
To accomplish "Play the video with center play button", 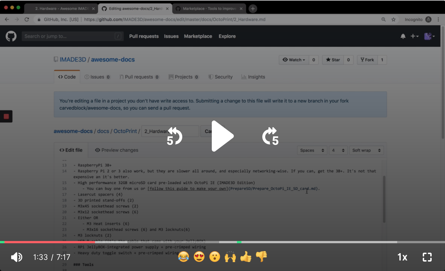I will pyautogui.click(x=222, y=136).
